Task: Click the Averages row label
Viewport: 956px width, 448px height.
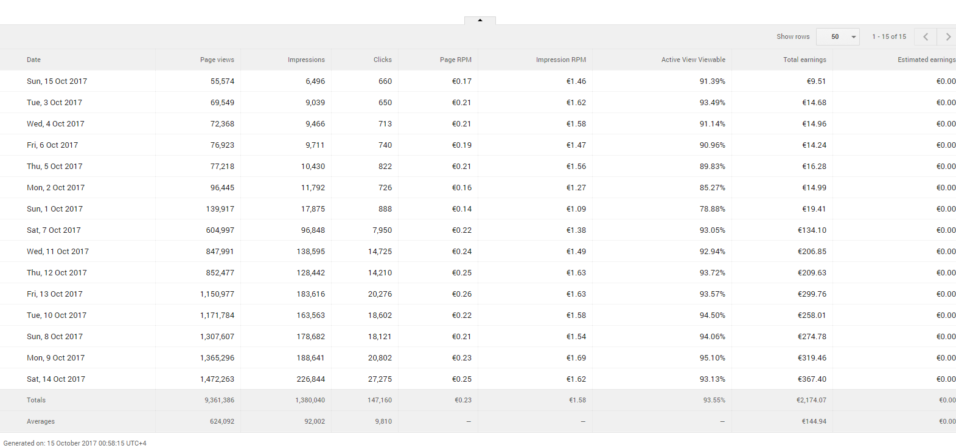Action: (41, 421)
